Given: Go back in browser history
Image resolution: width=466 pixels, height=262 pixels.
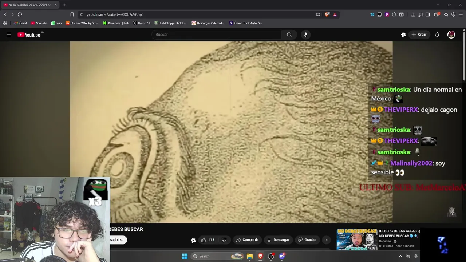Looking at the screenshot, I should point(5,15).
